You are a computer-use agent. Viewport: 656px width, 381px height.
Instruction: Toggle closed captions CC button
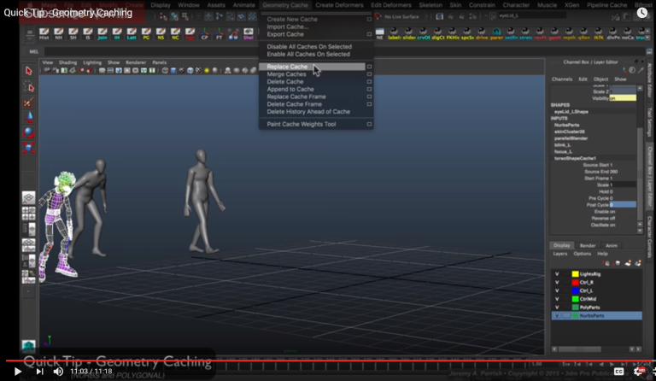point(619,372)
